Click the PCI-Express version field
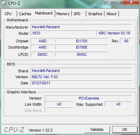The width and height of the screenshot is (140, 135). [x=88, y=98]
